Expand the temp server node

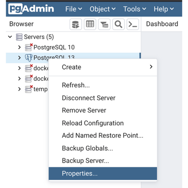click(19, 89)
